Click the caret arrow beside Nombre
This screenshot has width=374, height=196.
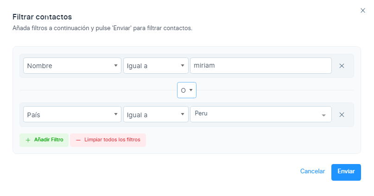tap(116, 66)
